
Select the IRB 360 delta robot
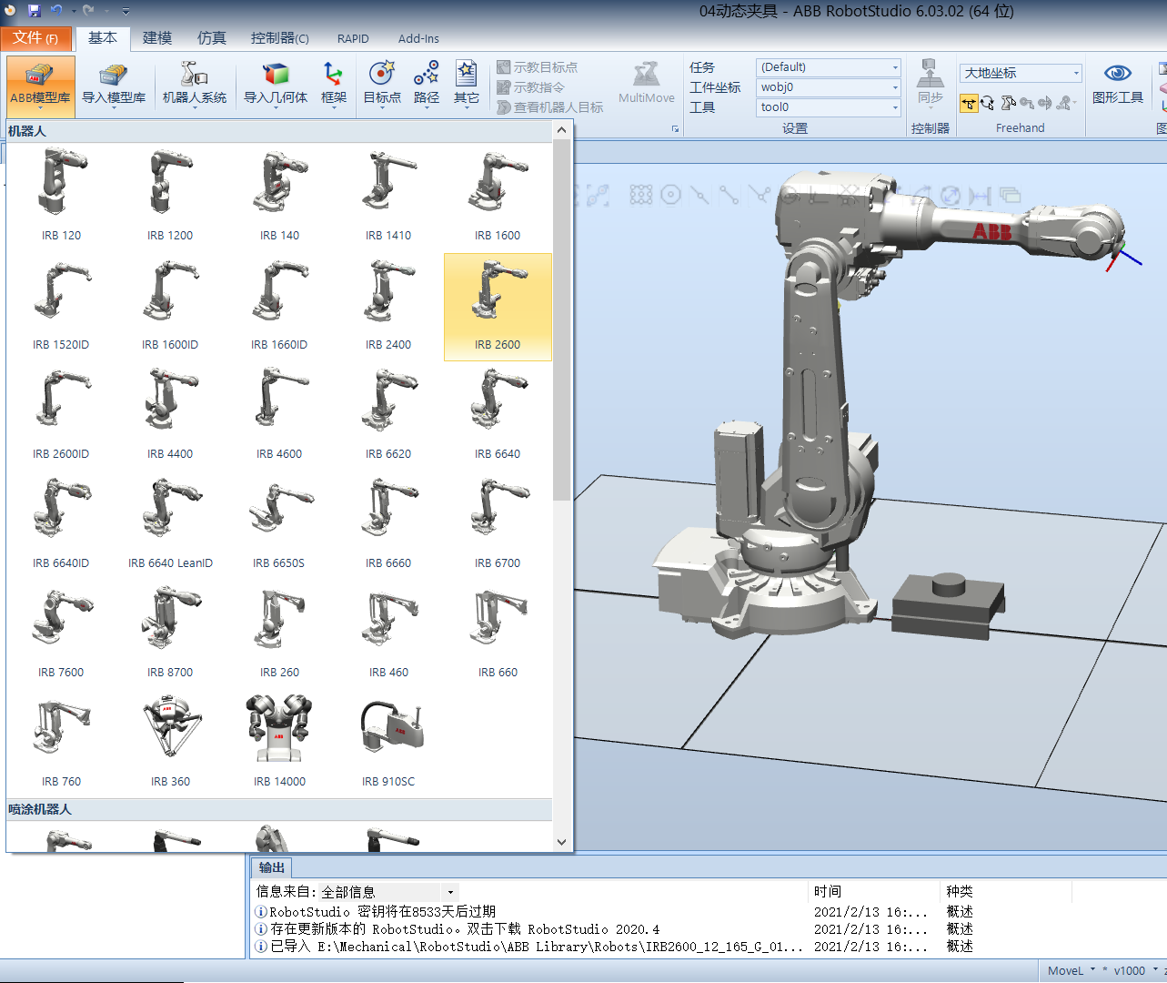(x=170, y=744)
